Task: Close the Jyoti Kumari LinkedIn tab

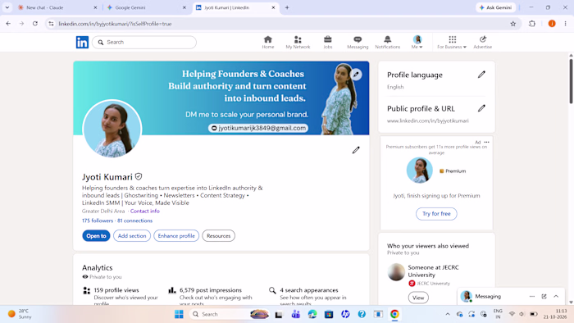Action: click(x=273, y=7)
